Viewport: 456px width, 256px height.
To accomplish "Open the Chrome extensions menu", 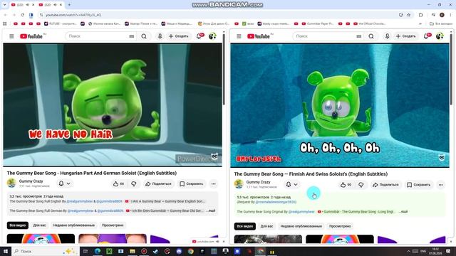I will click(420, 15).
